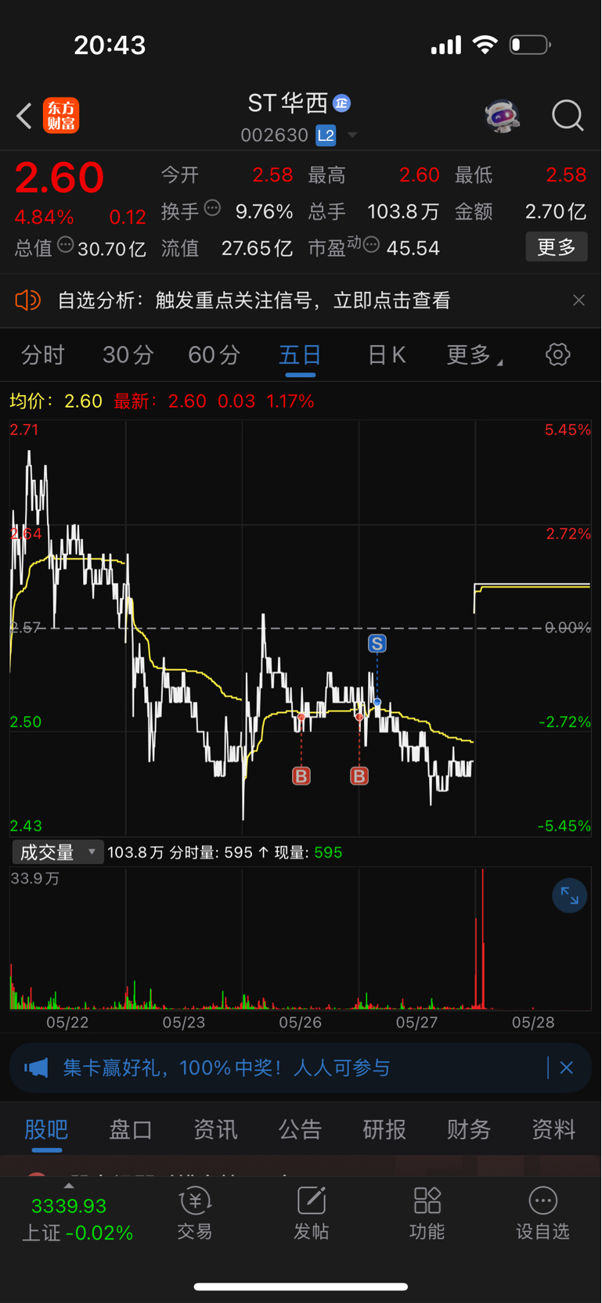Viewport: 602px width, 1303px height.
Task: Tap 总手 103.8万 value
Action: tap(403, 211)
